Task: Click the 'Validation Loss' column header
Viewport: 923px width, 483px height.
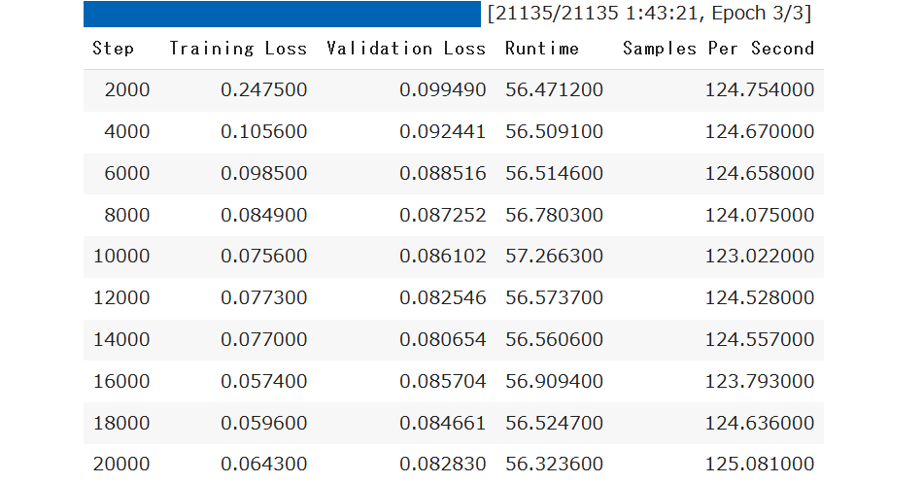Action: click(406, 49)
